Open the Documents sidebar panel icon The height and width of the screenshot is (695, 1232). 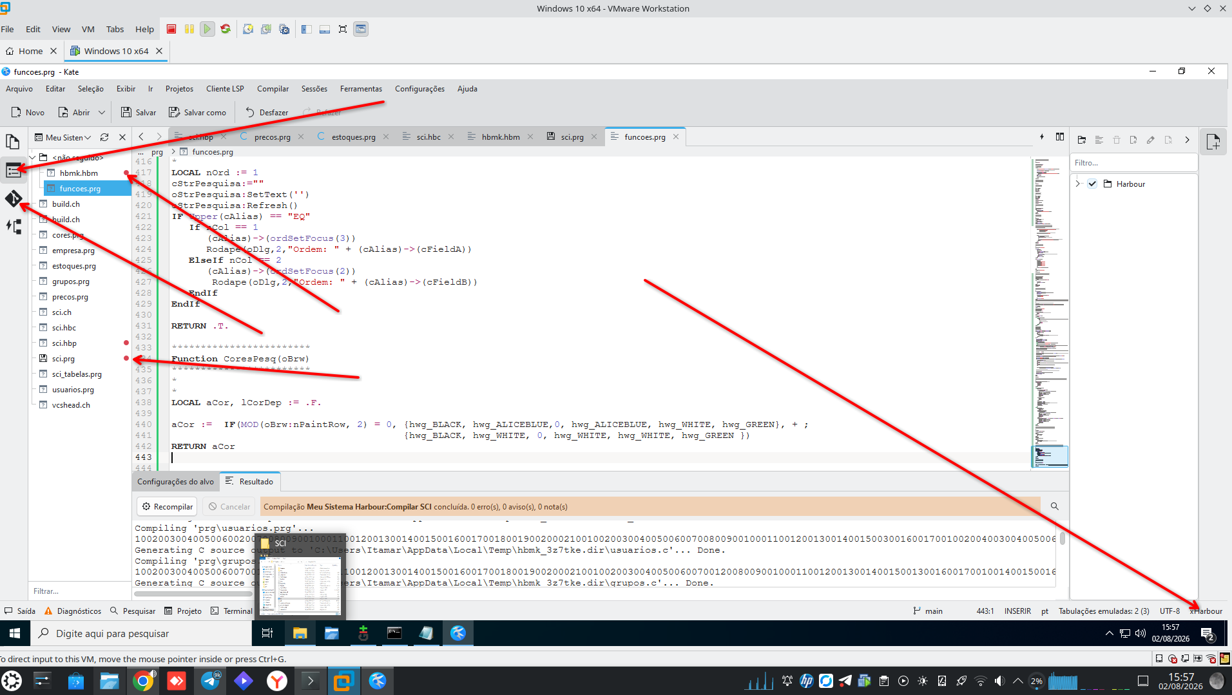tap(13, 141)
